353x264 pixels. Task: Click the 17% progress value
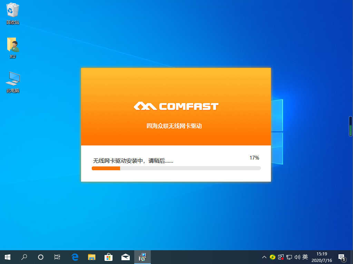(254, 158)
